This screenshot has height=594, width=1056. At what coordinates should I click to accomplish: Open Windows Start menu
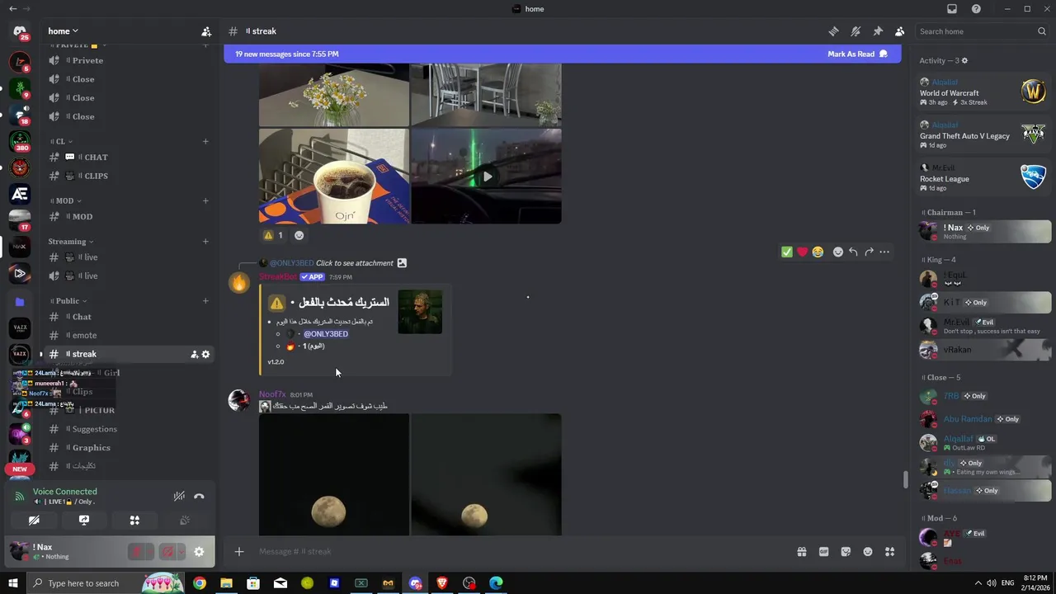coord(12,583)
